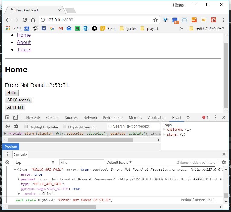Open console settings gear icon

pos(224,162)
